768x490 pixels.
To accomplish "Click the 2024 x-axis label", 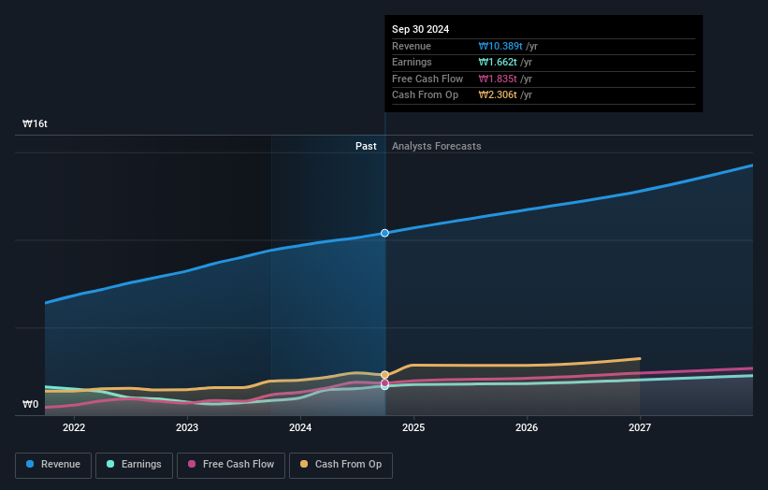I will point(300,428).
